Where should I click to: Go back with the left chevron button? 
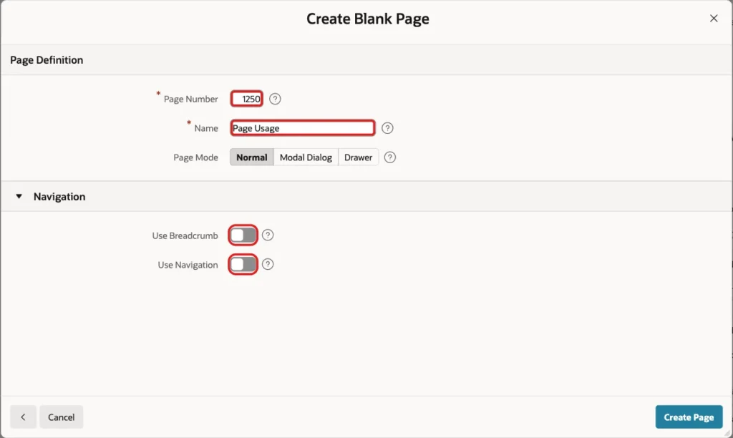(23, 417)
